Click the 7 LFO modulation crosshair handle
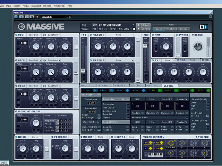222x166 pixels. click(192, 90)
